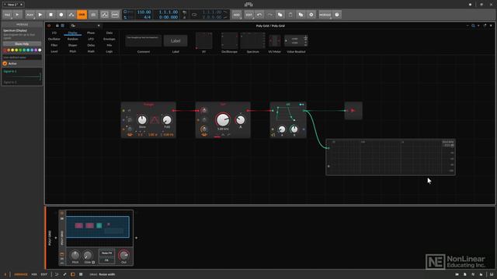Image resolution: width=497 pixels, height=279 pixels.
Task: Pick the XY display module
Action: [204, 41]
